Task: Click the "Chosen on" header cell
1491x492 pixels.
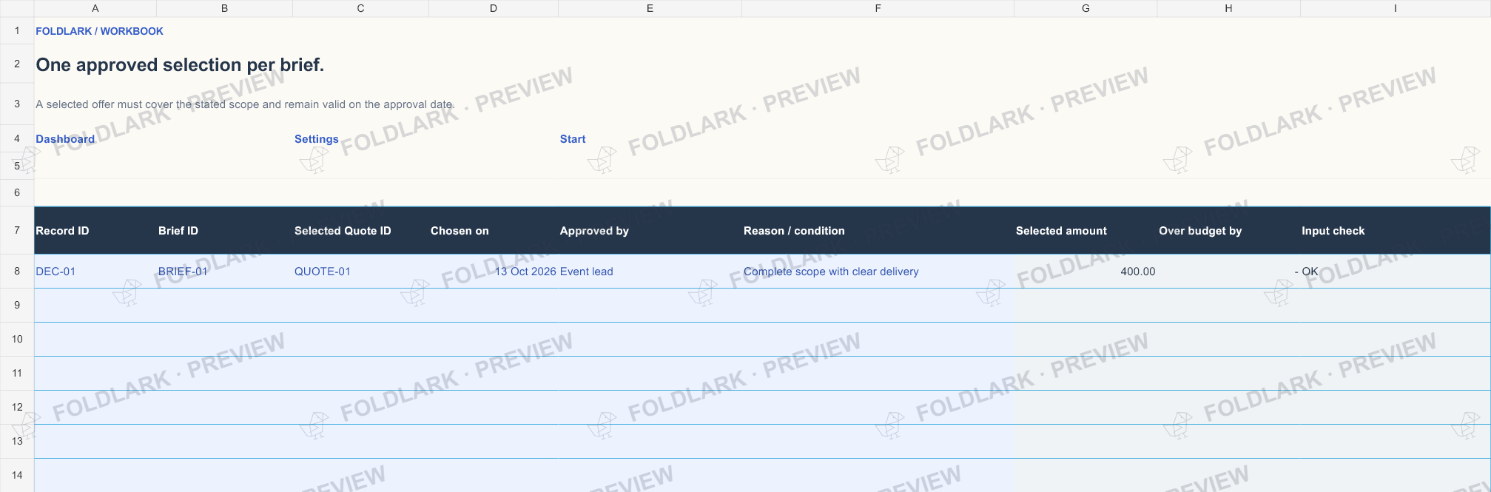Action: tap(494, 231)
